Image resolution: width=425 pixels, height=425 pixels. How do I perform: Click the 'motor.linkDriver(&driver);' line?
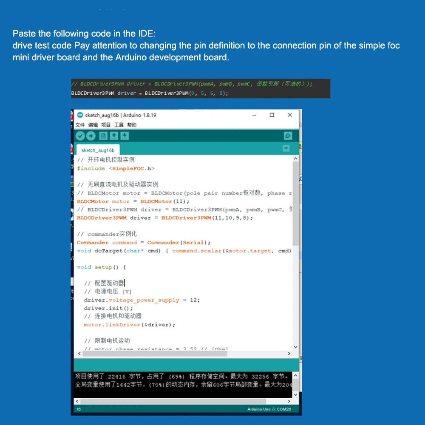(x=130, y=325)
